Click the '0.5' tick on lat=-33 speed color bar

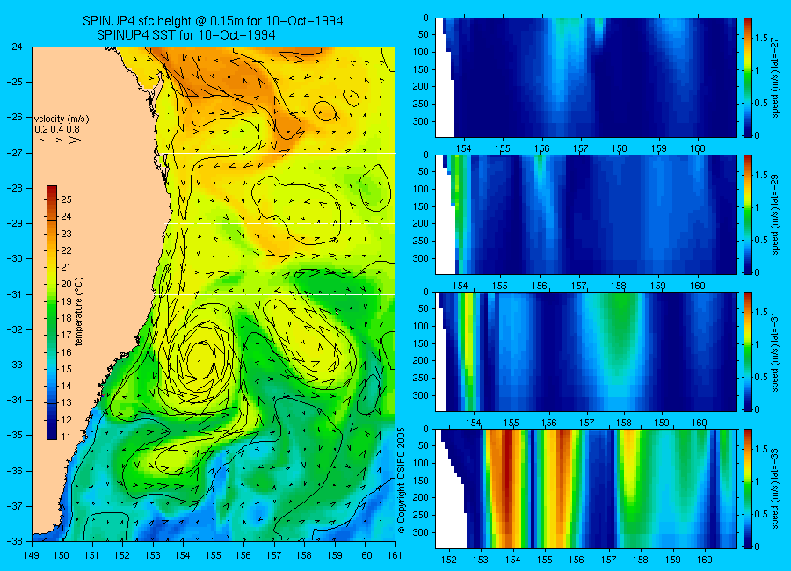(762, 514)
